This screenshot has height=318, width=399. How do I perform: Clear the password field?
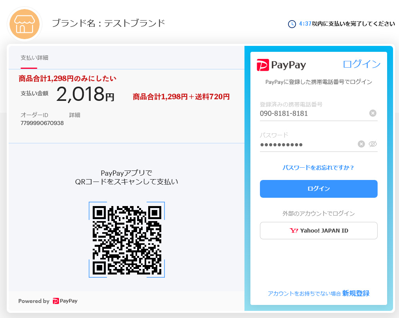[361, 144]
